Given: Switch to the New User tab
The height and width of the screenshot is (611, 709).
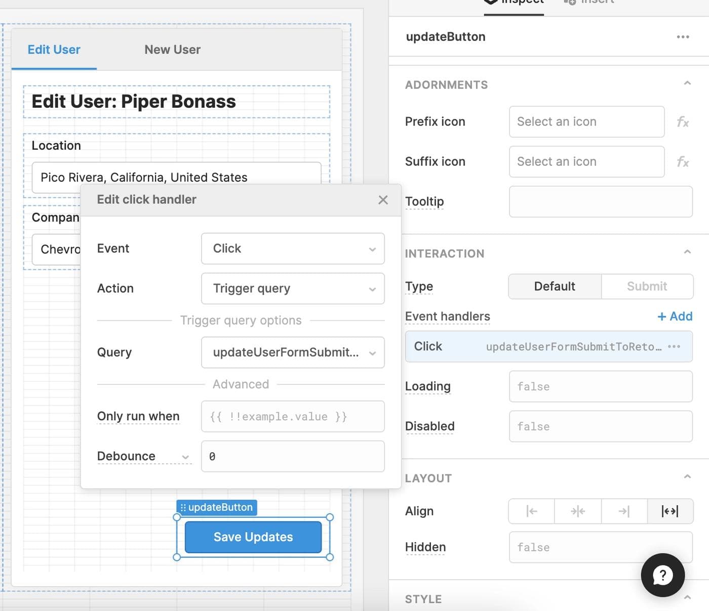Looking at the screenshot, I should (x=172, y=50).
